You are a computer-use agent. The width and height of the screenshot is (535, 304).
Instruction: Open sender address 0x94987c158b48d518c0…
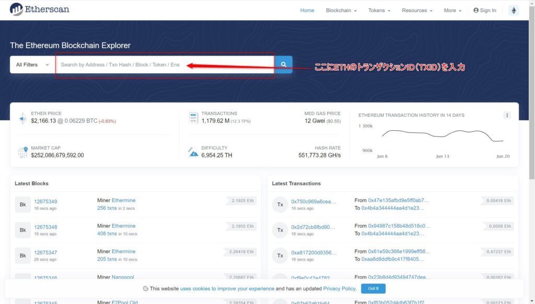[x=399, y=226]
